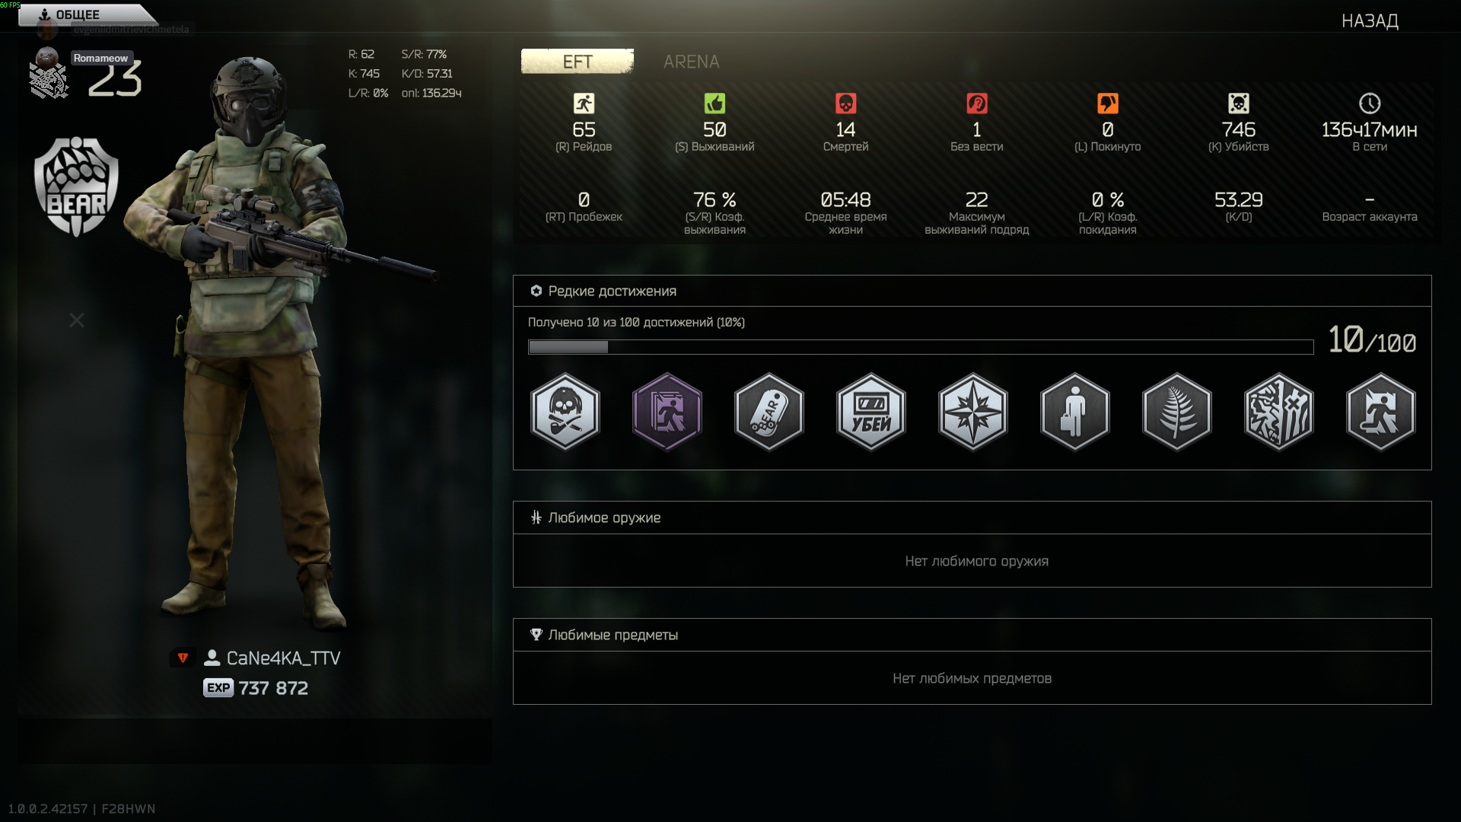Select the man with briefcase achievement badge
The width and height of the screenshot is (1461, 822).
pos(1075,412)
